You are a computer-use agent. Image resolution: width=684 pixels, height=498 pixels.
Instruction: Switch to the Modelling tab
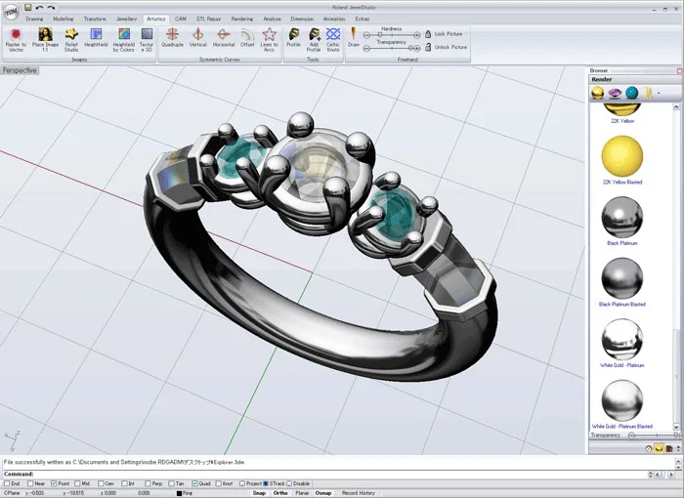(x=64, y=19)
